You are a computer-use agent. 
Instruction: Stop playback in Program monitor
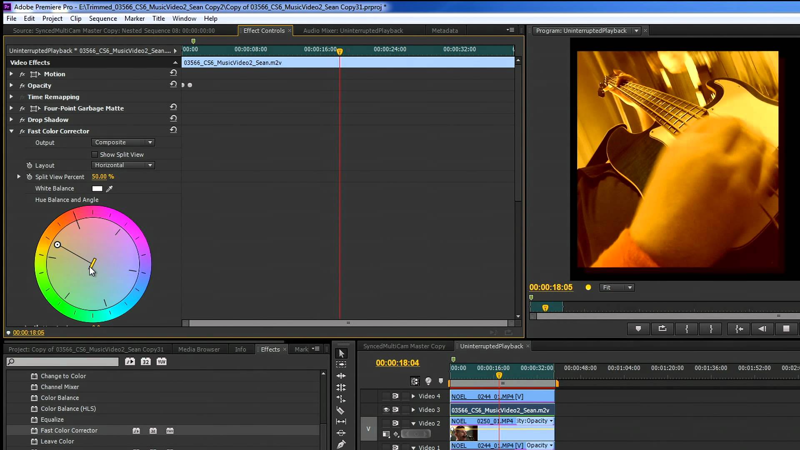786,329
